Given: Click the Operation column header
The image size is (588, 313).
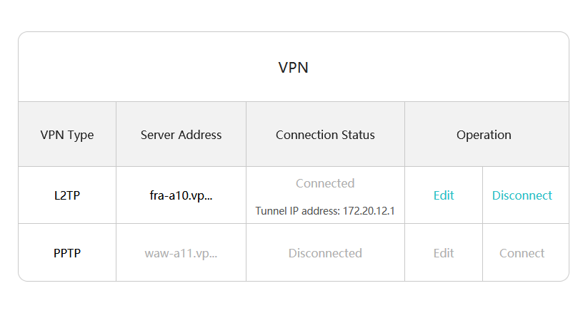Looking at the screenshot, I should point(484,135).
